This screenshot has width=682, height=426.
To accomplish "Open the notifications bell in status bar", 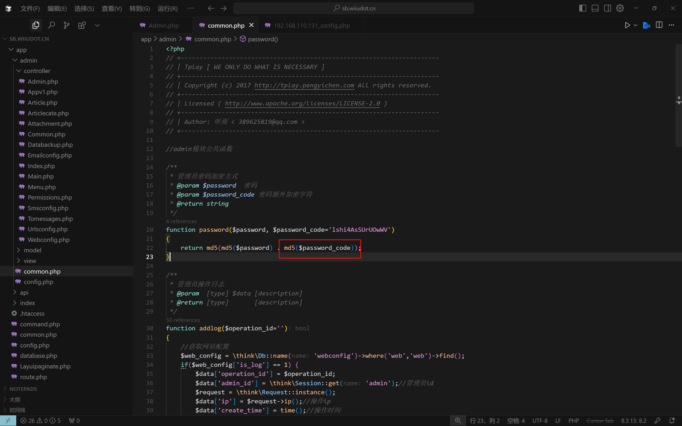I will click(672, 420).
